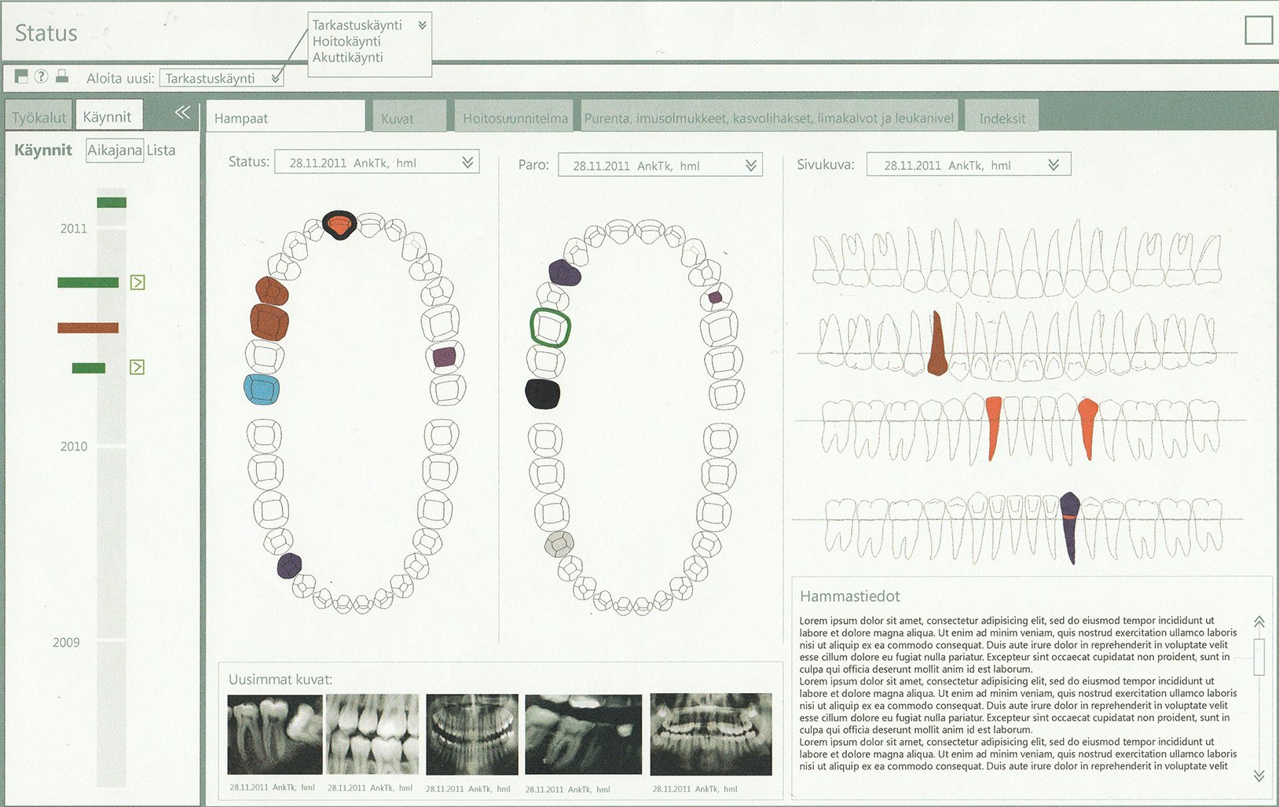Click the Hammastiedot scroll up arrow

tap(1259, 622)
